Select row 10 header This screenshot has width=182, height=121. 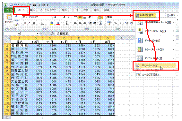click(7, 74)
